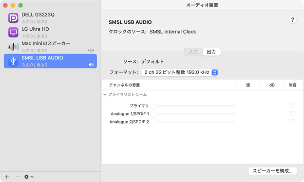
Task: Click the dB column header
Action: [x=272, y=85]
